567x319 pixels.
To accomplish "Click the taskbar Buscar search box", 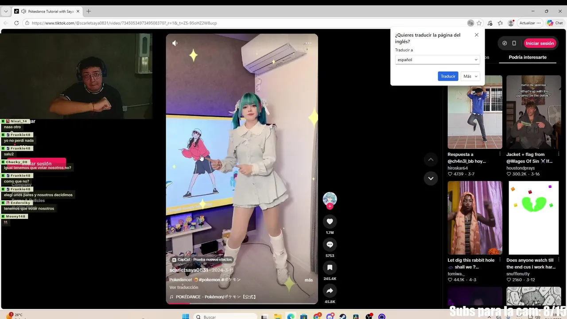I will 225,317.
